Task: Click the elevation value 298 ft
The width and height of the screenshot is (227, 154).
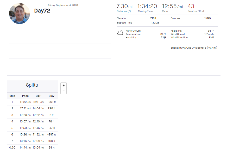Action: (x=52, y=108)
